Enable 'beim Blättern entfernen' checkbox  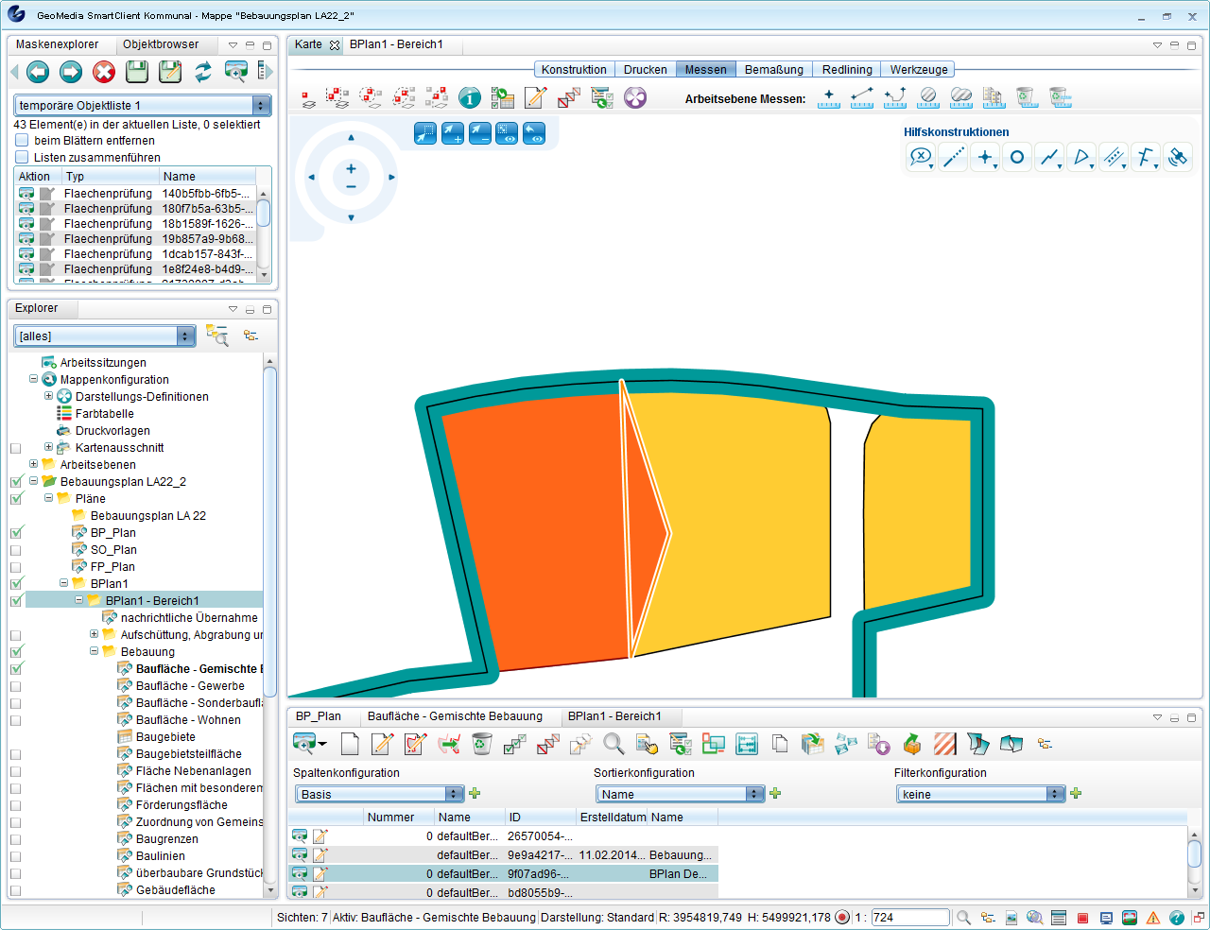[22, 141]
